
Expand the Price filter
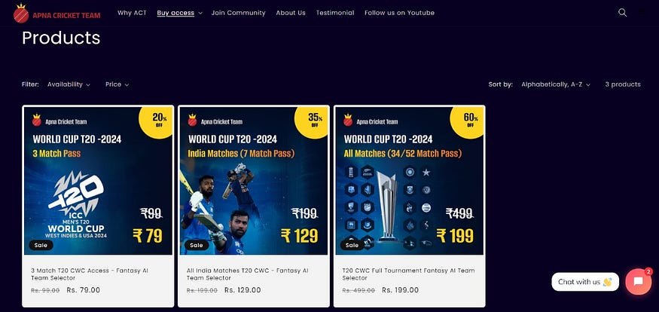pos(117,84)
